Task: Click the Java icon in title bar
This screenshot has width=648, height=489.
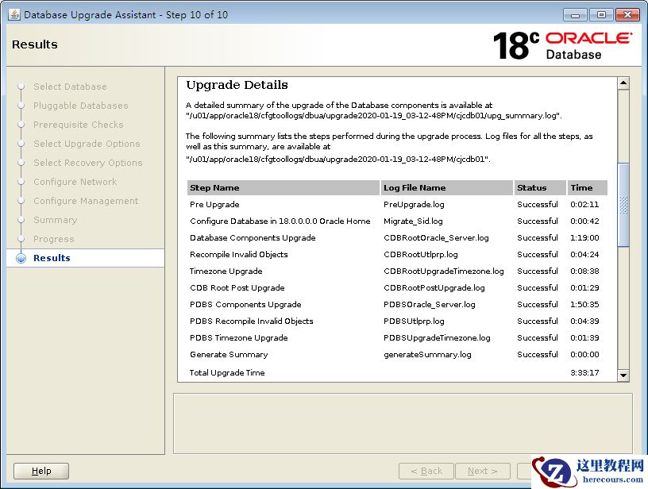Action: pos(13,14)
